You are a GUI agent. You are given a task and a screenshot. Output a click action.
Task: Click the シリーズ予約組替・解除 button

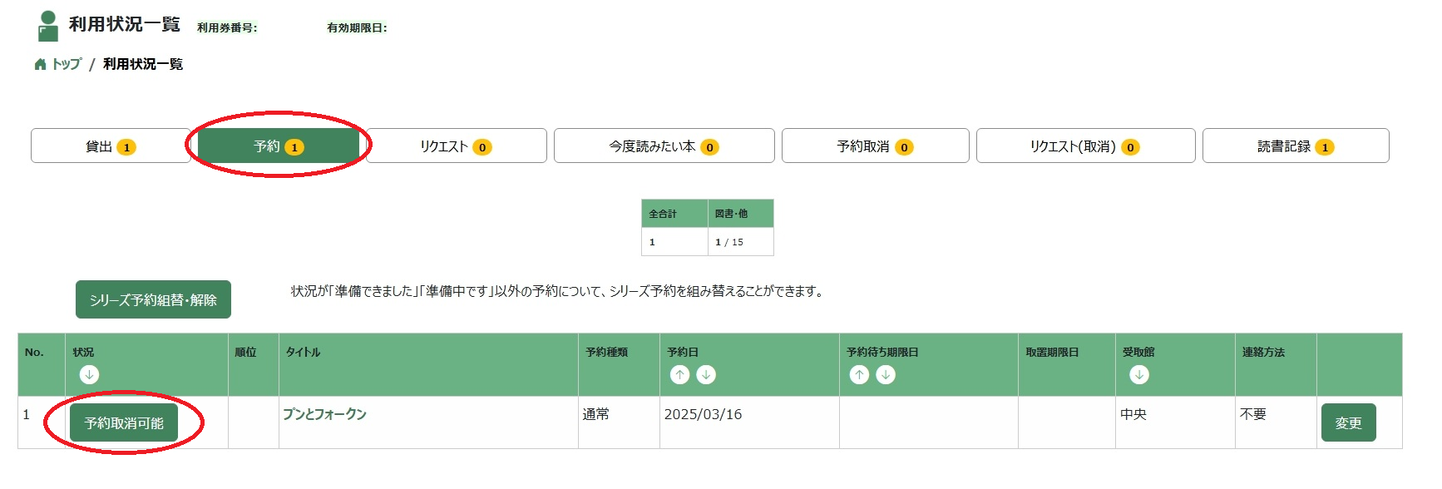click(153, 299)
